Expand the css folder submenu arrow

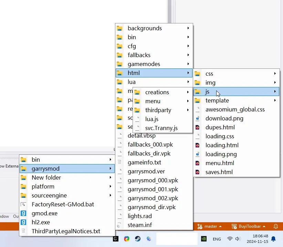tap(275, 74)
